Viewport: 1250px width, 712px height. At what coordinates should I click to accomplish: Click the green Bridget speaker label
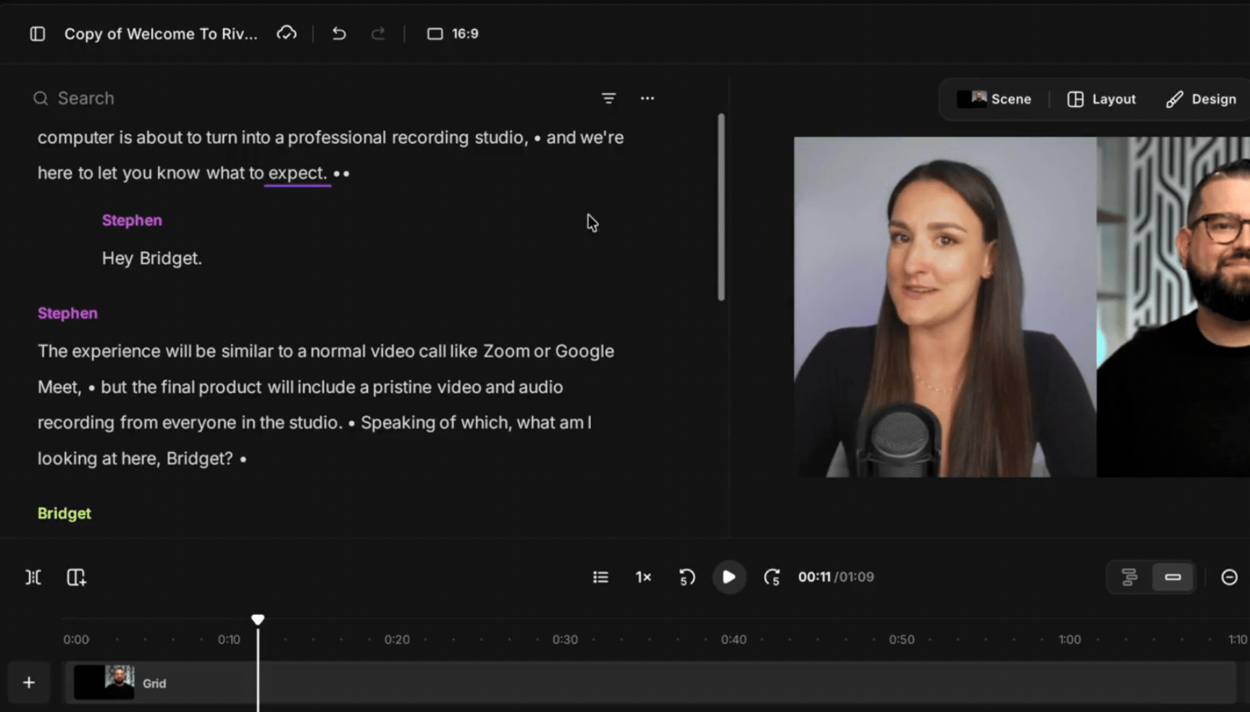(64, 513)
